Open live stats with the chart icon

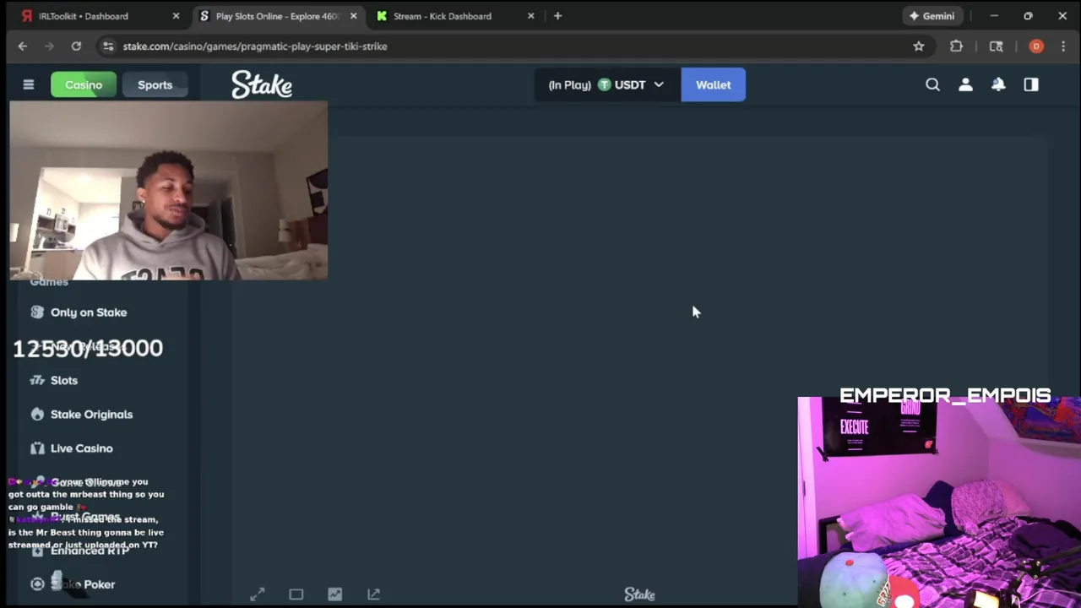click(335, 594)
